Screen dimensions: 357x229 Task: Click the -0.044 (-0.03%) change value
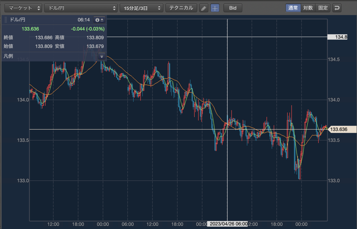[x=88, y=29]
